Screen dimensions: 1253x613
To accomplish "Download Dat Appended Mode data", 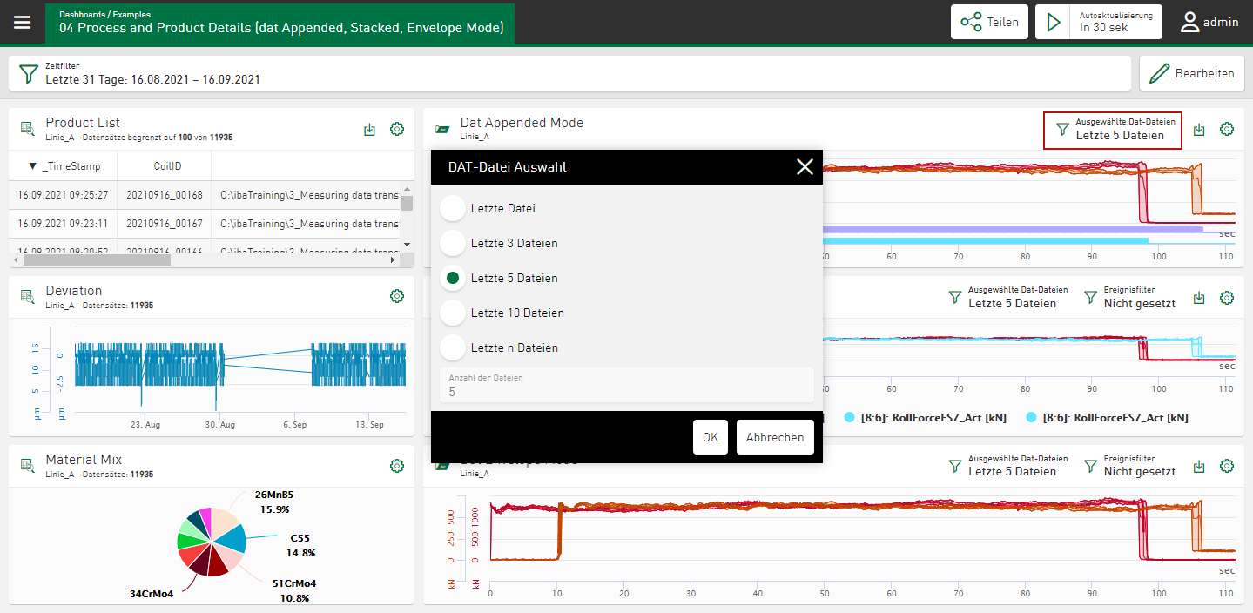I will tap(1199, 129).
